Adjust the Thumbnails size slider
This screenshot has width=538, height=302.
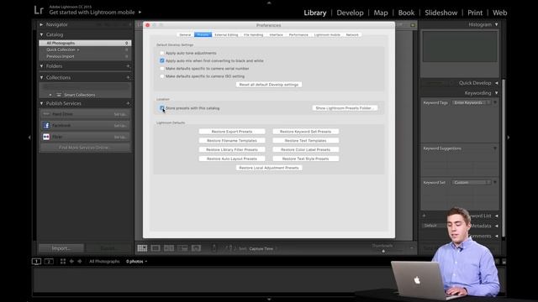[383, 251]
